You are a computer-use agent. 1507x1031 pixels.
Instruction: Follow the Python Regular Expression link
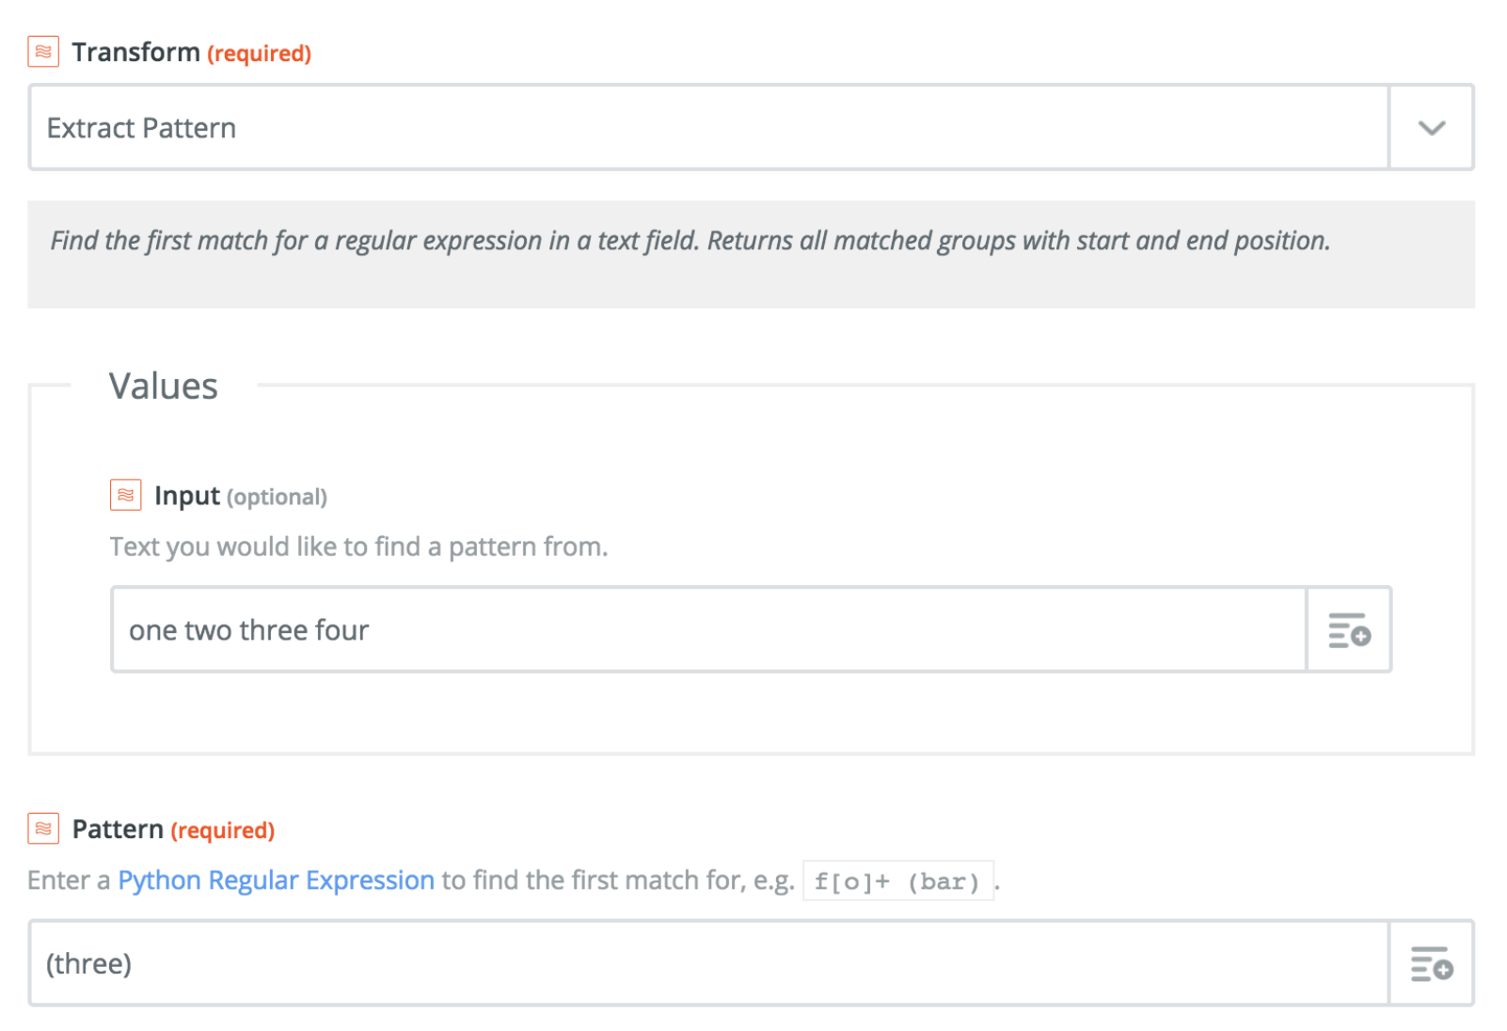pos(276,880)
